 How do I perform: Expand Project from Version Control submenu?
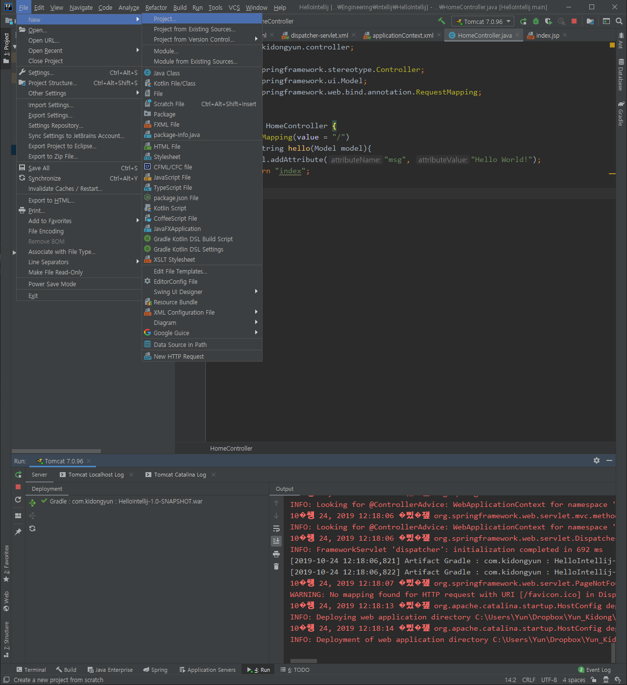(202, 39)
